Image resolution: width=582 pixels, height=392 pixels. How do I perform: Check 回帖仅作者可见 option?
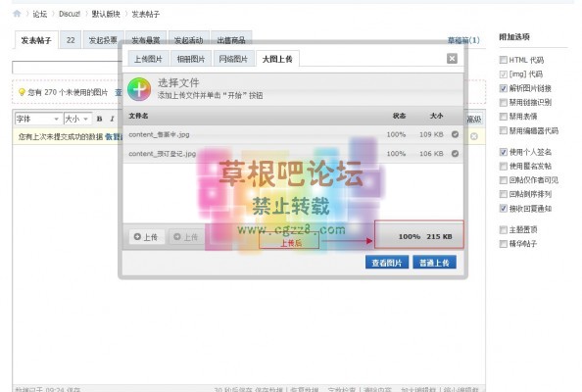tap(504, 180)
